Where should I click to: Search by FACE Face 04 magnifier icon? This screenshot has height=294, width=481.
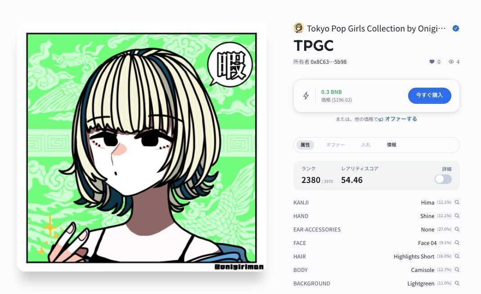coord(457,243)
